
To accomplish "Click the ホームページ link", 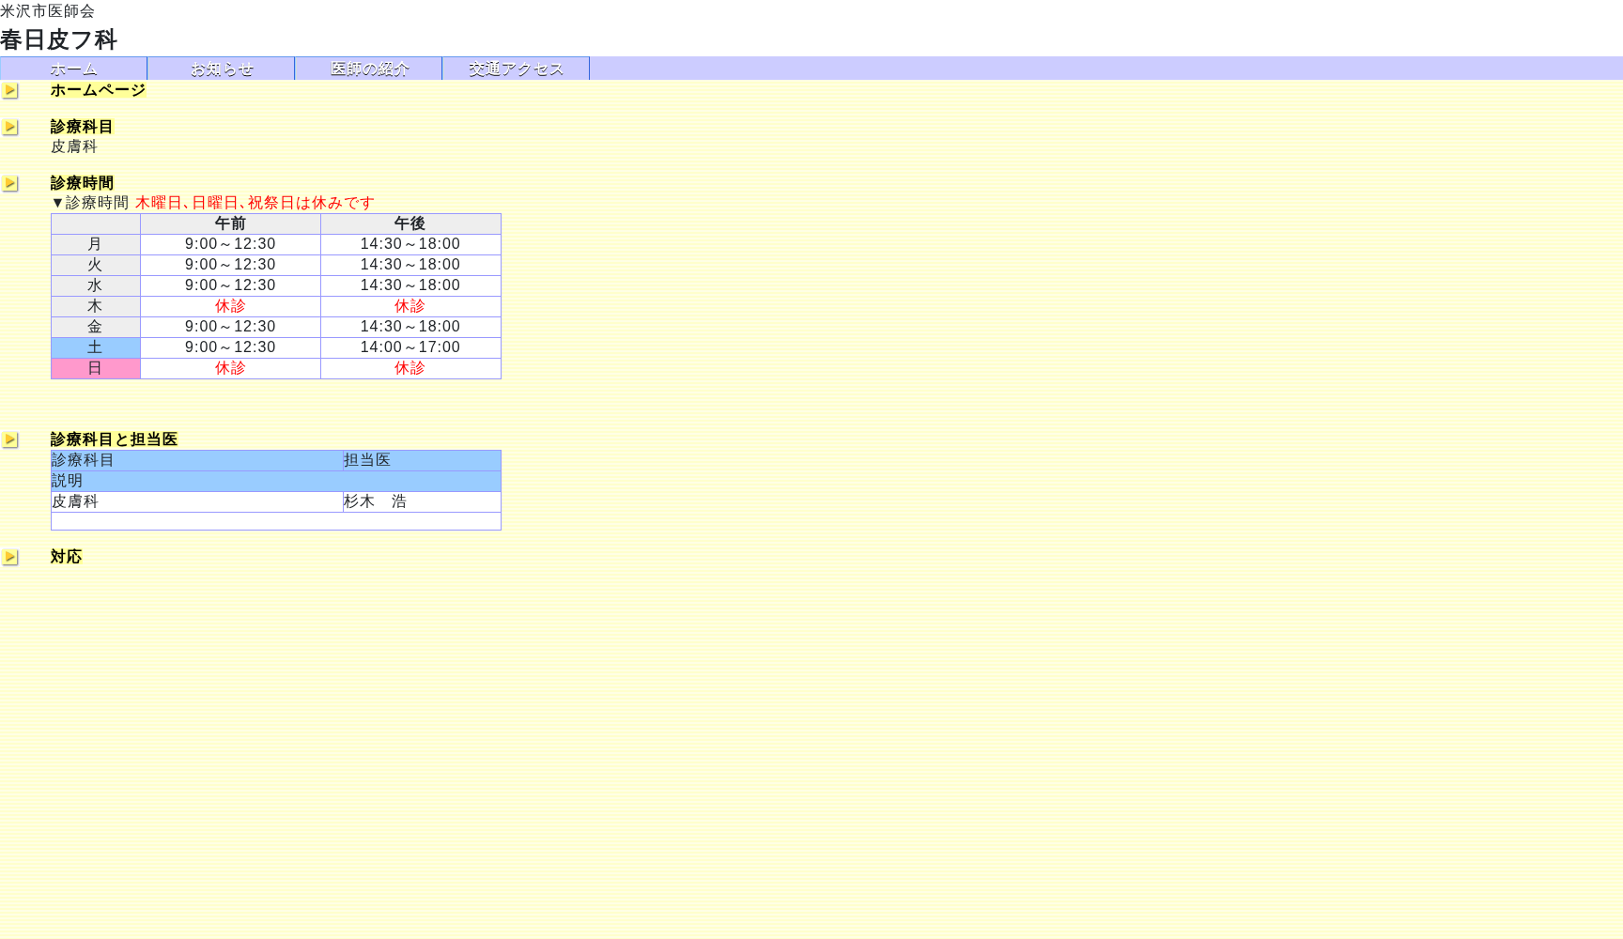I will (98, 90).
